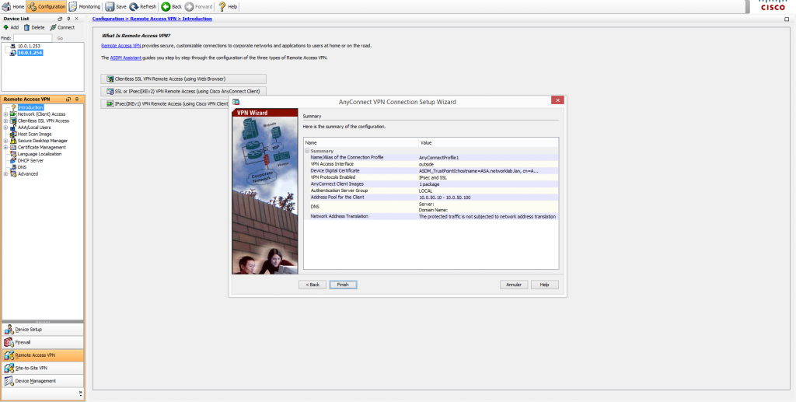
Task: Select the VPN Access Interface row
Action: (431, 165)
